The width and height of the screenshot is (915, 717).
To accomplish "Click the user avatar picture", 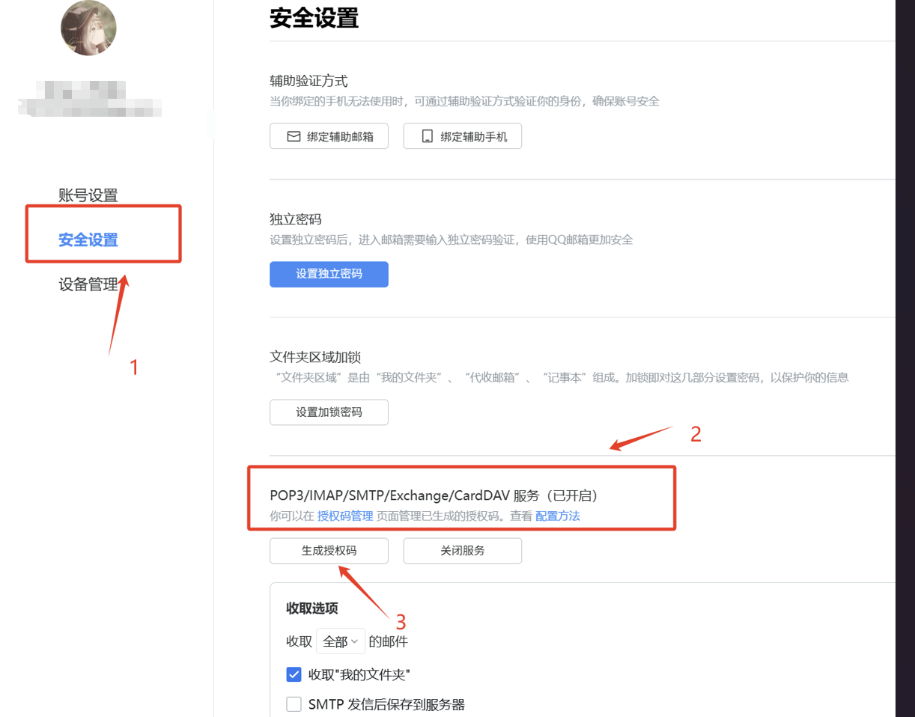I will point(88,28).
